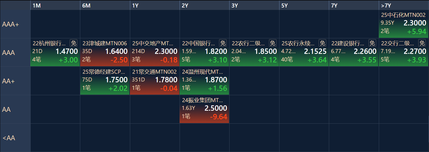
Task: Click the 免 badge on 22农行二级 cell
Action: click(273, 43)
